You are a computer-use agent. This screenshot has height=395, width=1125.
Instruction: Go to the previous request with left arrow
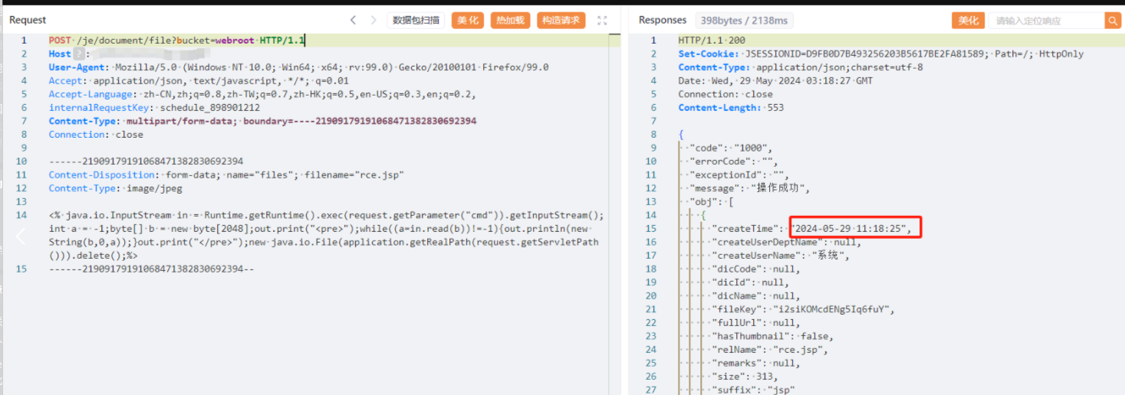(353, 20)
